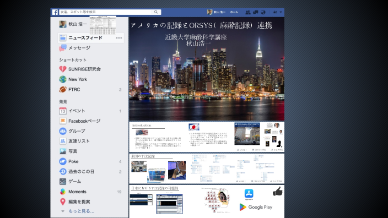Click the add-friend silhouette icon

coord(279,144)
